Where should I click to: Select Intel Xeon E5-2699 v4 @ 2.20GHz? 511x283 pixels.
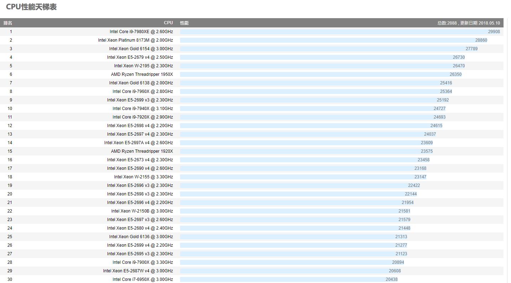(x=140, y=245)
